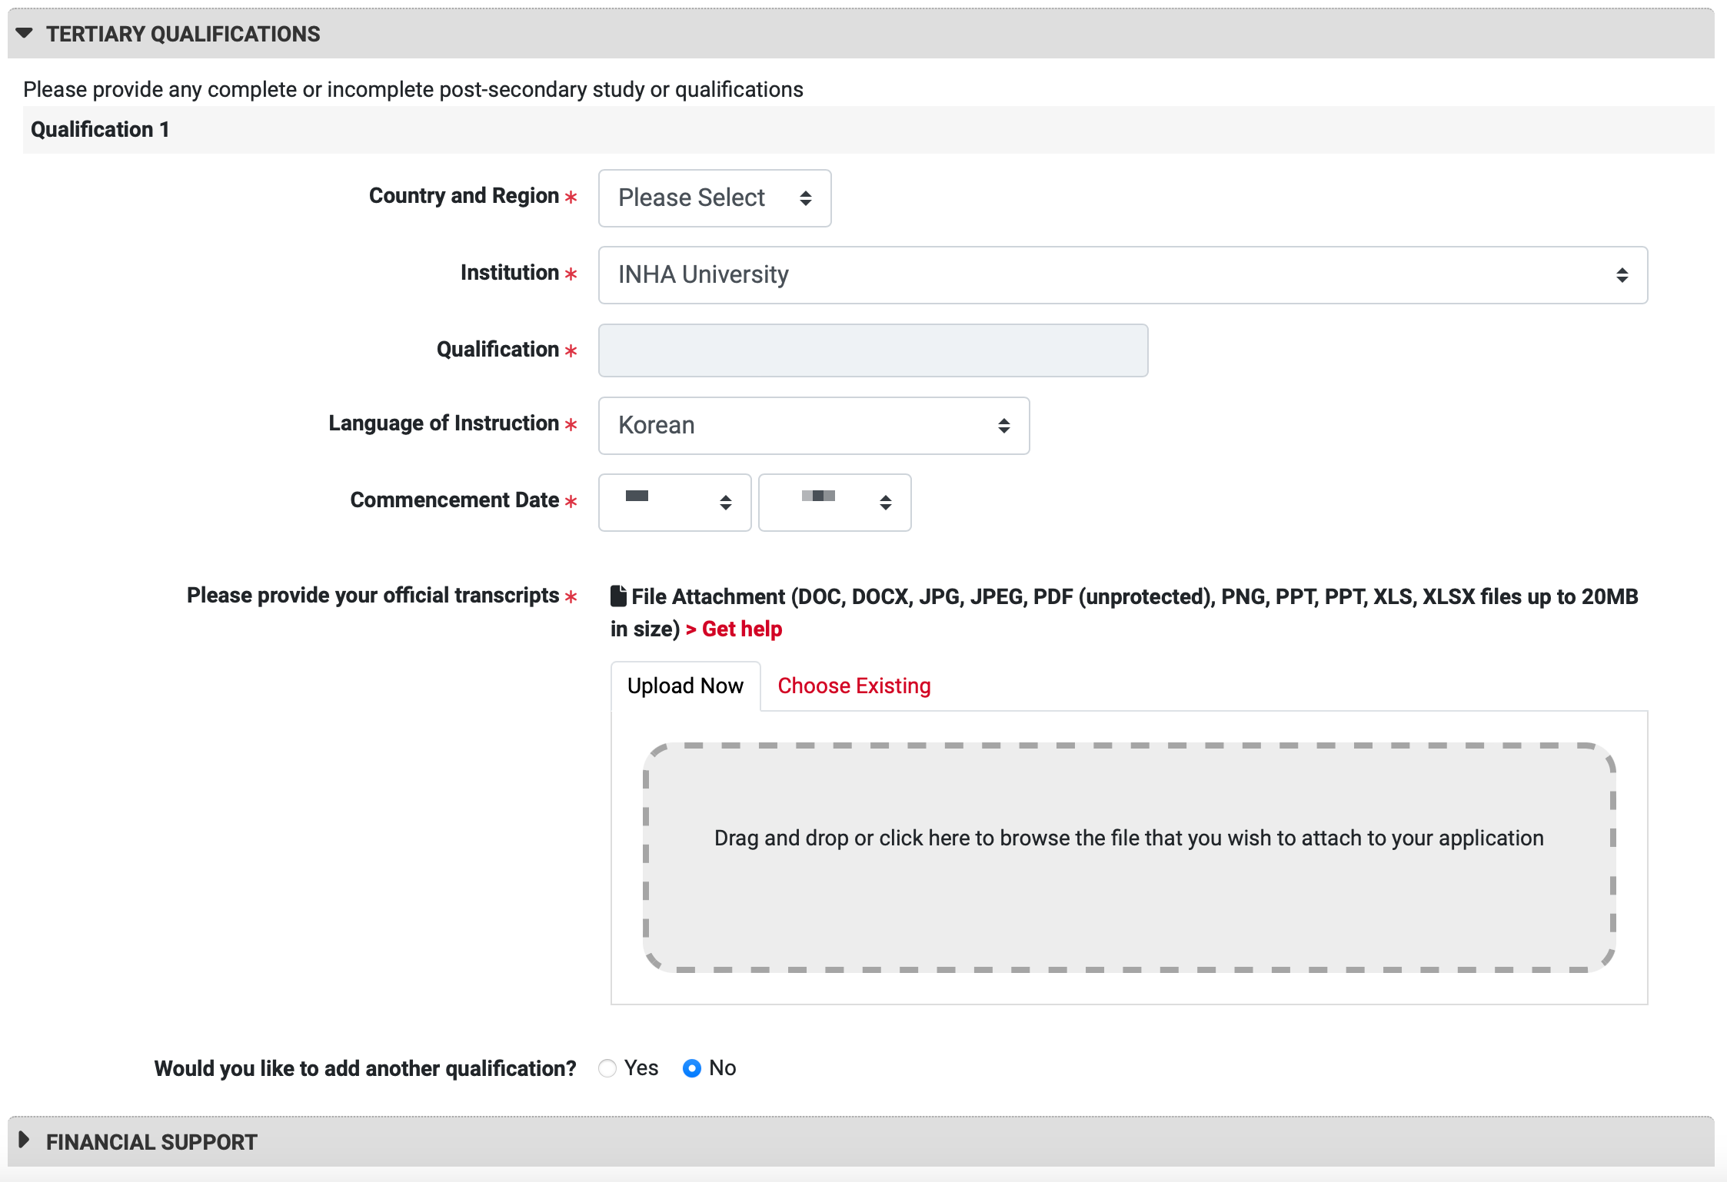Image resolution: width=1727 pixels, height=1182 pixels.
Task: Select Yes to add another qualification
Action: click(607, 1068)
